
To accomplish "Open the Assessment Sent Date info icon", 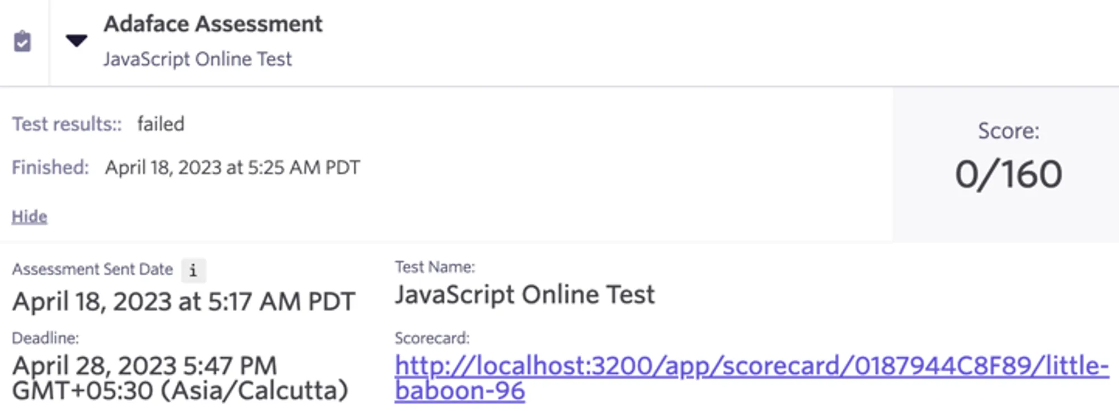I will point(194,271).
